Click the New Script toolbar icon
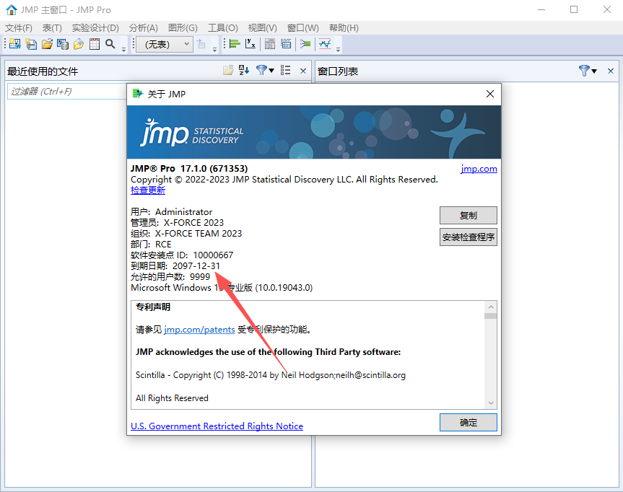The height and width of the screenshot is (492, 623). 31,44
